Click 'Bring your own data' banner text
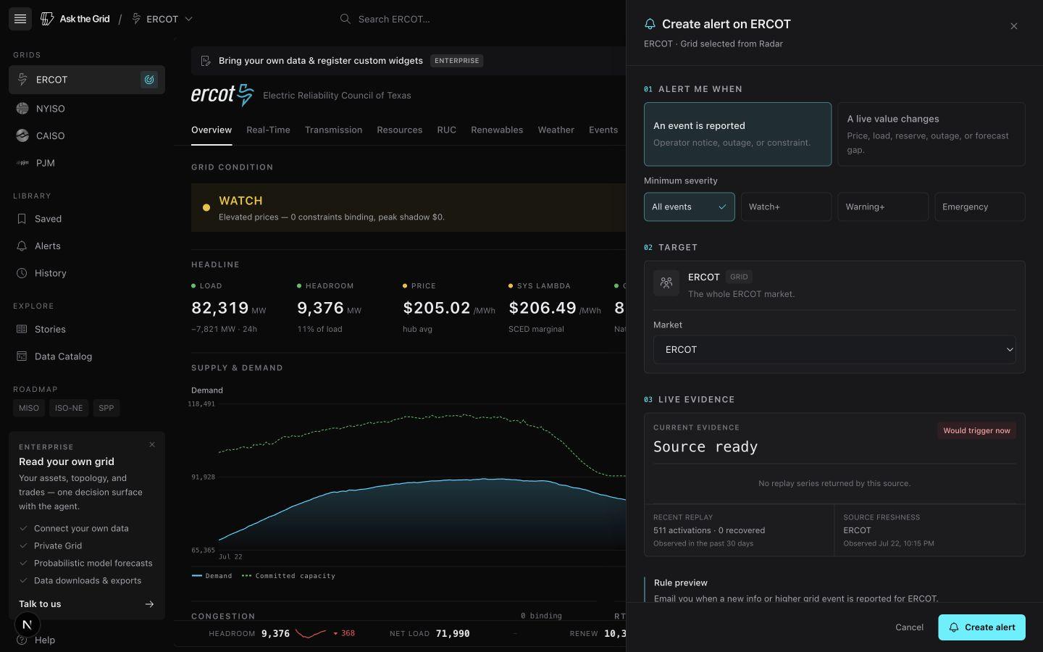 [x=321, y=61]
